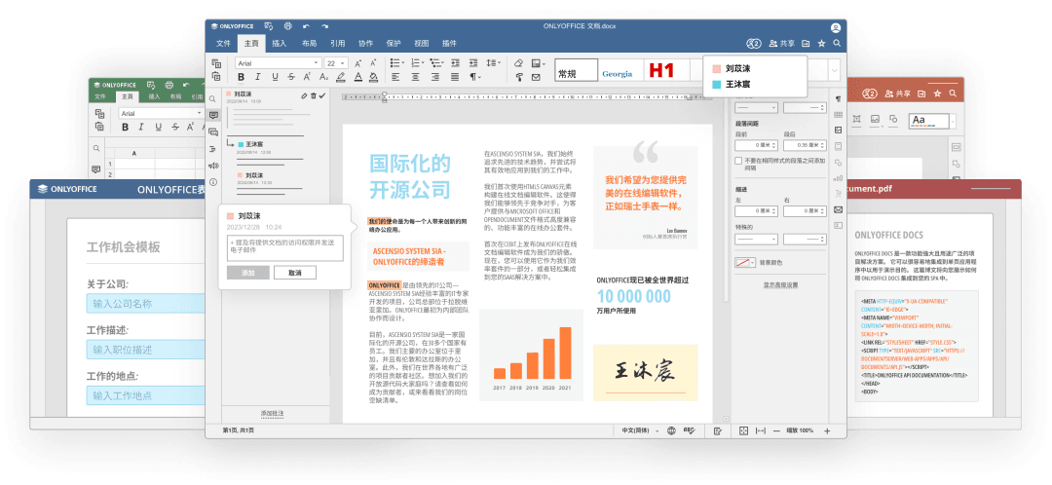This screenshot has width=1052, height=485.
Task: Switch to the 协作 collaboration tab
Action: click(x=365, y=43)
